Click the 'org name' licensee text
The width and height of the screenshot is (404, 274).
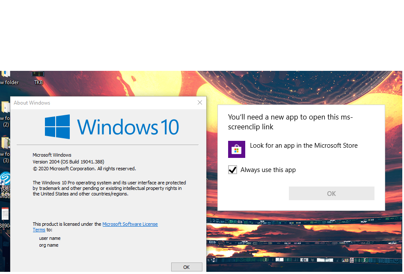pos(49,245)
